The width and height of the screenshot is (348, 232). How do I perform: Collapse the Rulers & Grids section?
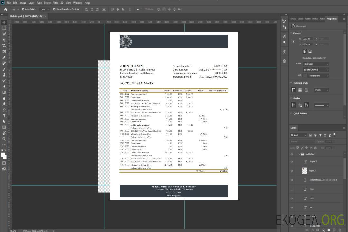click(x=291, y=83)
